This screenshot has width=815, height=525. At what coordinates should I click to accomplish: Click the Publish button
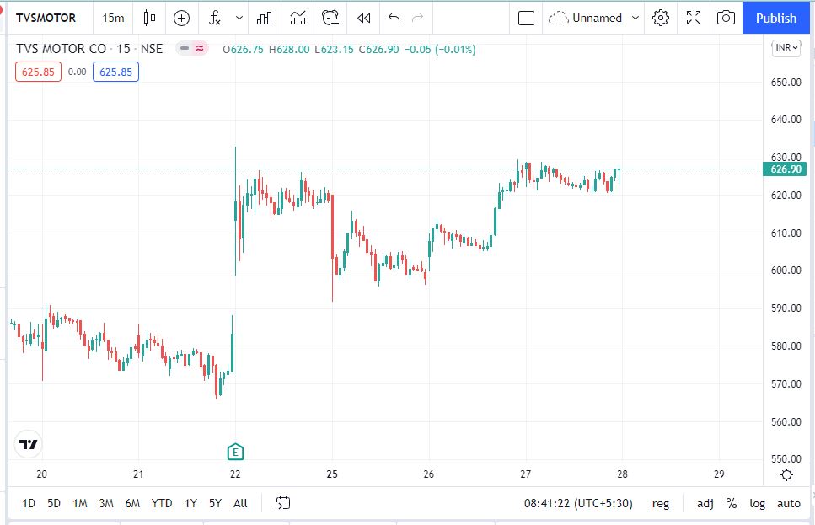point(775,18)
